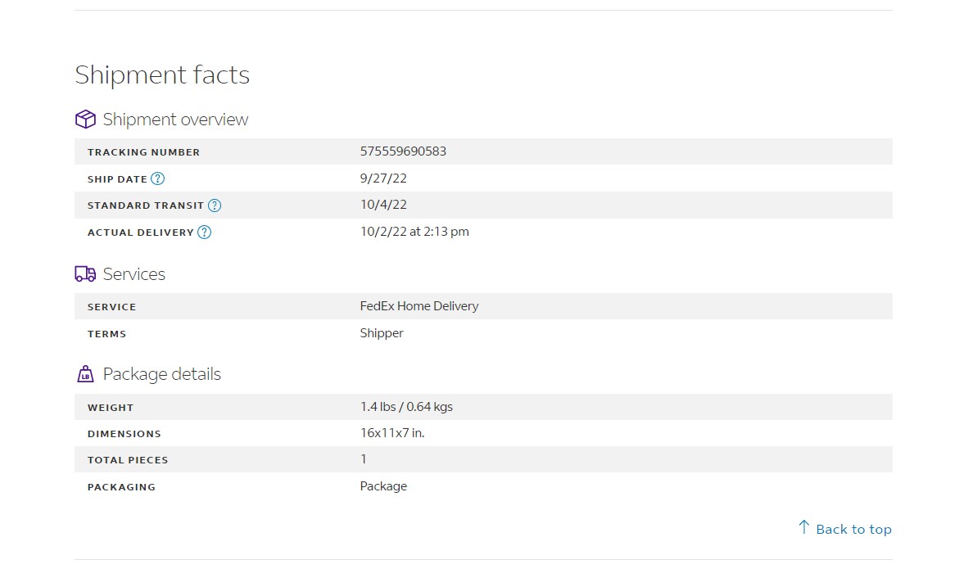Click the Package details heading text
968x587 pixels.
[x=162, y=374]
